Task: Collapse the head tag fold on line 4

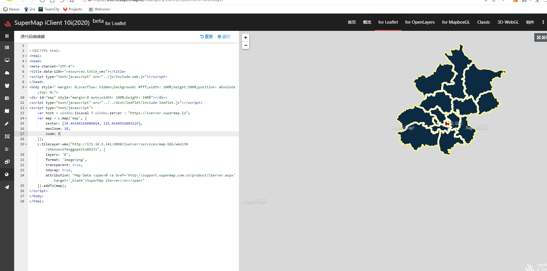Action: point(26,61)
